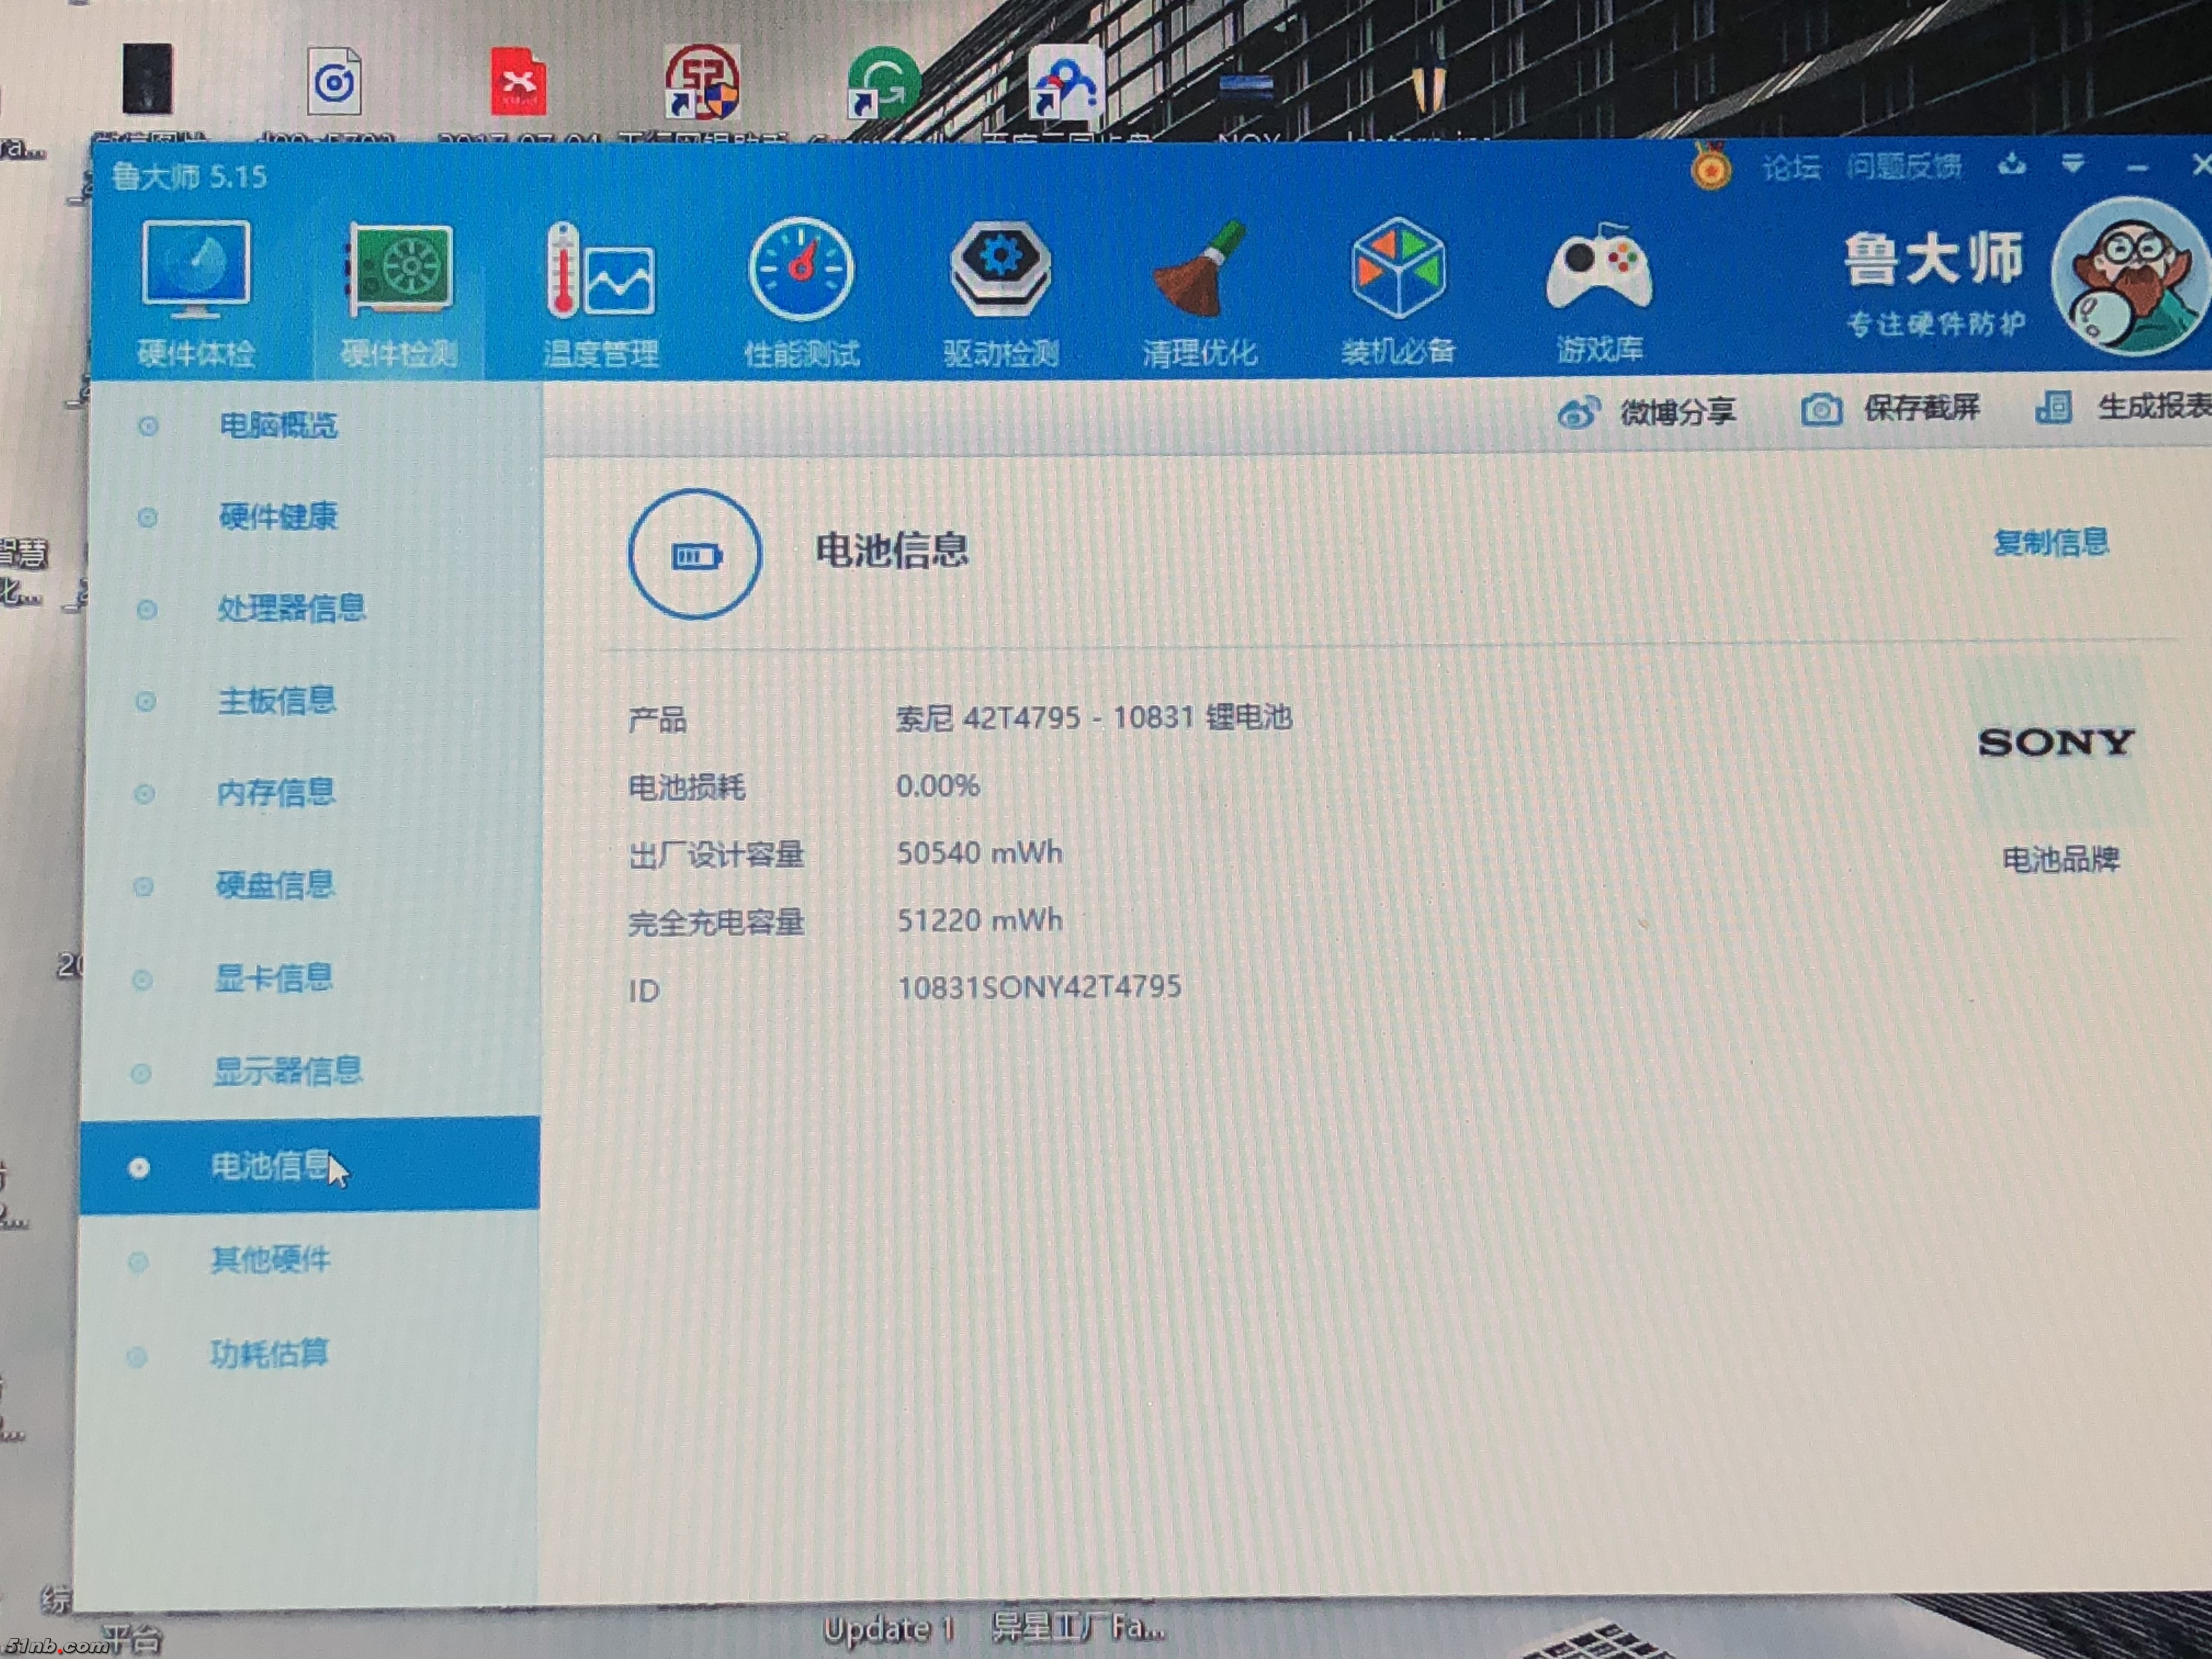Open the 硬件体检 hardware checkup section
Screen dimensions: 2212x1659
pyautogui.click(x=196, y=293)
